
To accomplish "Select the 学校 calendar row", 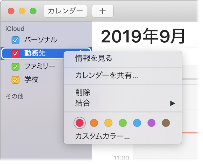I will click(32, 80).
